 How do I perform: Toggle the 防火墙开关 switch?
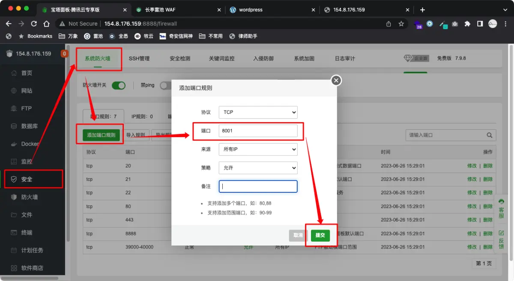point(119,85)
